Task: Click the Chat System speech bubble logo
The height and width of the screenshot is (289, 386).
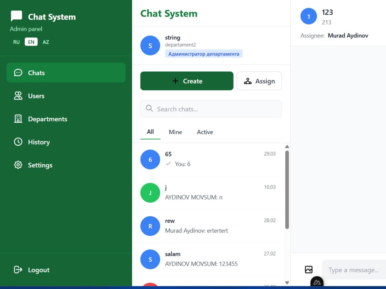Action: [16, 16]
